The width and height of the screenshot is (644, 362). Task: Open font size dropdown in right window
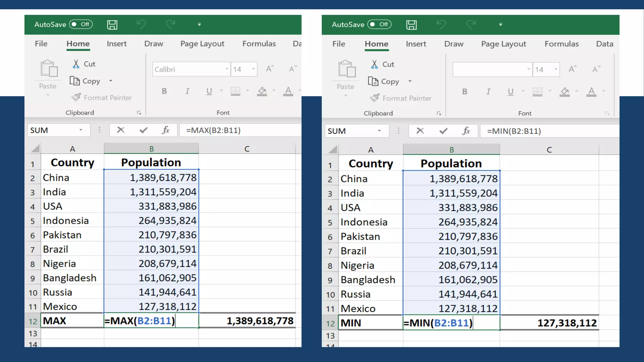pyautogui.click(x=556, y=69)
